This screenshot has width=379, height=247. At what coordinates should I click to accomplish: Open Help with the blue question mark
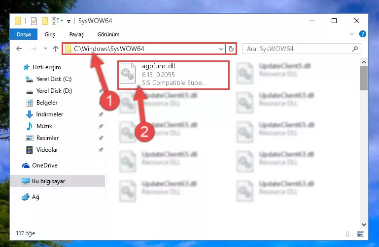click(363, 34)
